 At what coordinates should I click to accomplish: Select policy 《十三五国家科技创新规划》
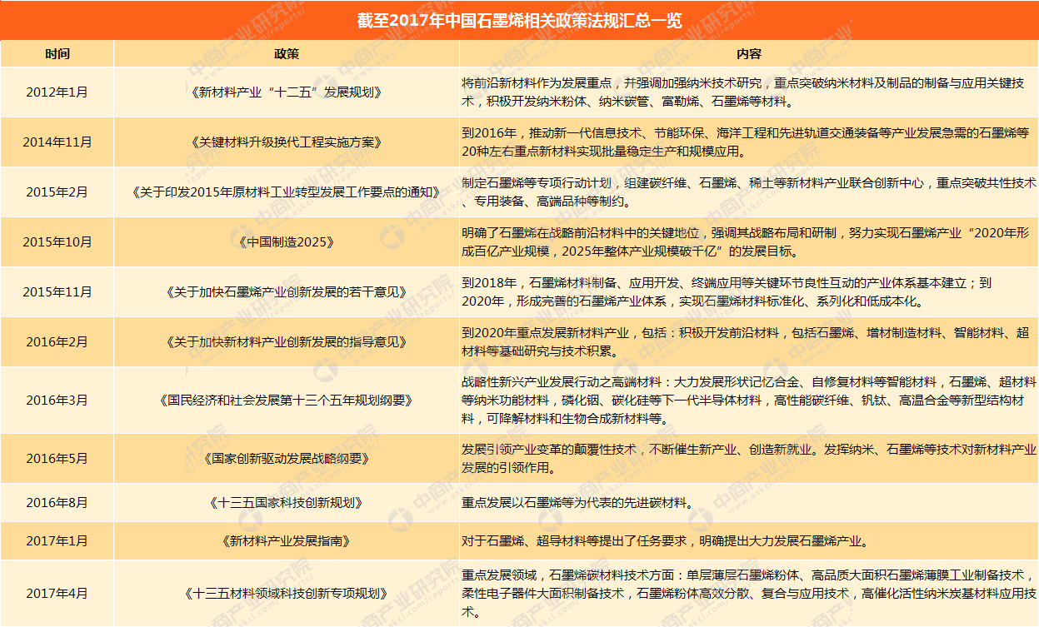pos(286,503)
